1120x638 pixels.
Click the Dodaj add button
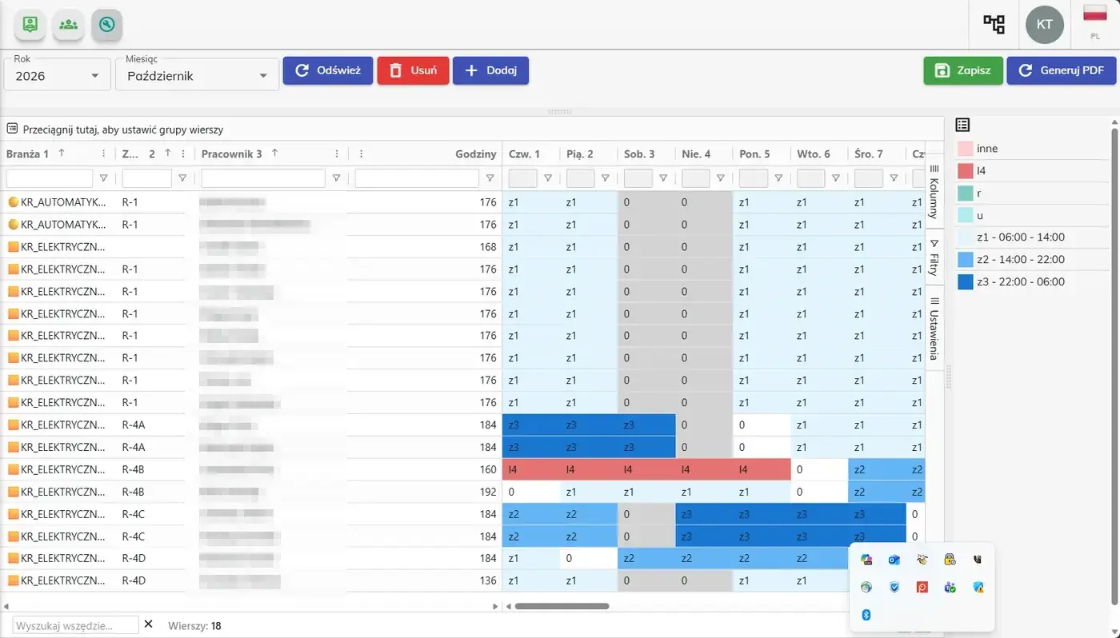(x=490, y=70)
